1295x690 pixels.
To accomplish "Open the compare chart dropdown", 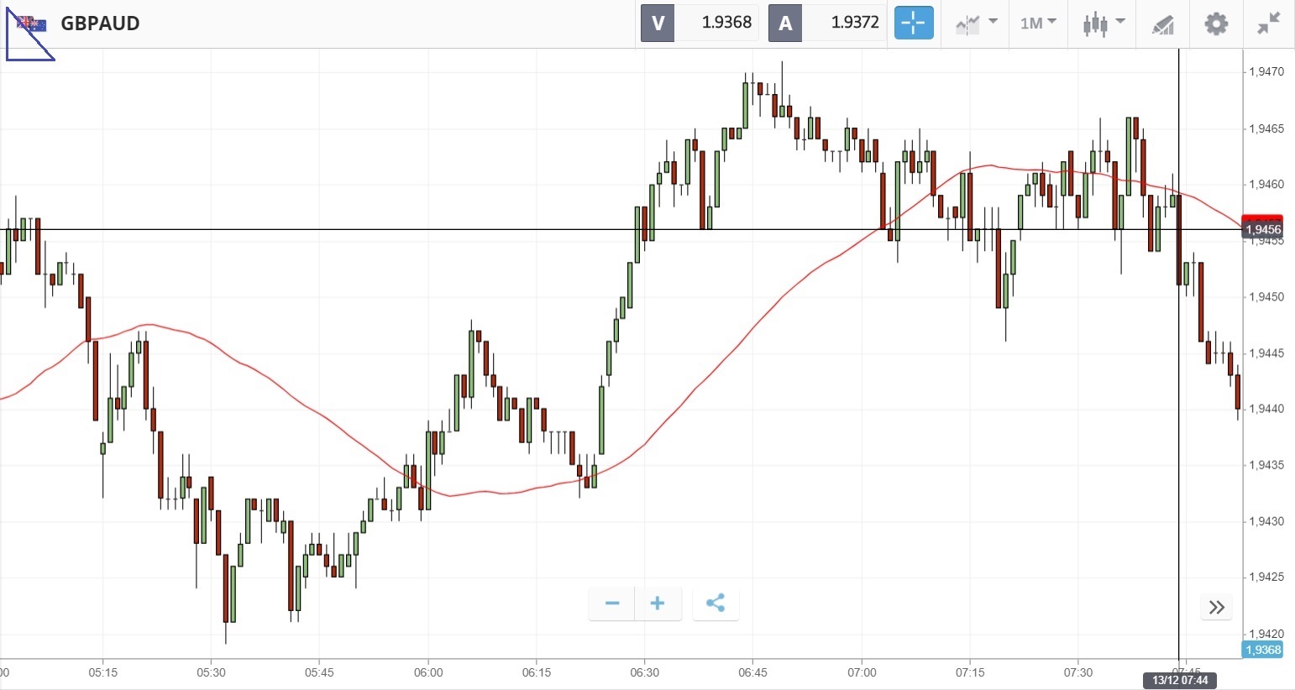I will [975, 24].
